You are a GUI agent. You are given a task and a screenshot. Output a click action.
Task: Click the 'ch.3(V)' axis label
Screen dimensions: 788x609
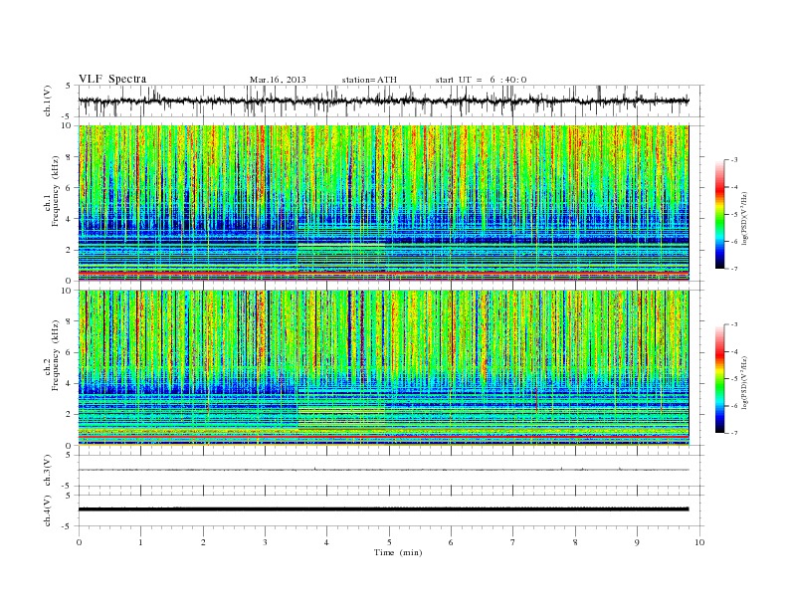point(48,471)
